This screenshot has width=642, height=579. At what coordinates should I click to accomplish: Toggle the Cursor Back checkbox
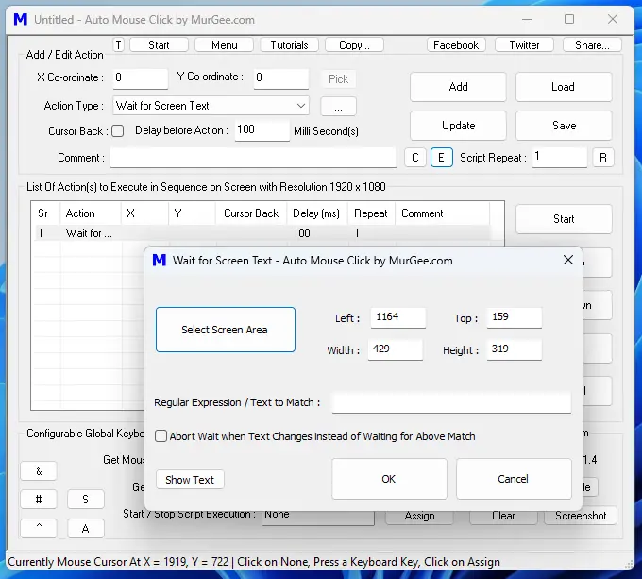pos(118,131)
